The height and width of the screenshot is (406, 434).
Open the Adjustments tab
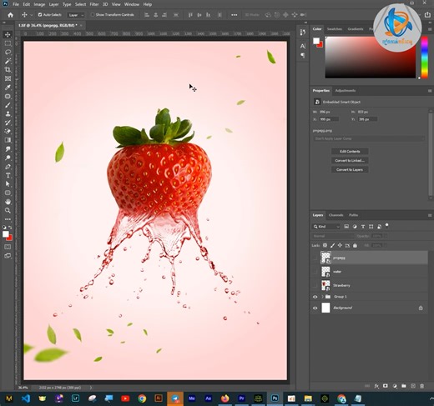346,91
